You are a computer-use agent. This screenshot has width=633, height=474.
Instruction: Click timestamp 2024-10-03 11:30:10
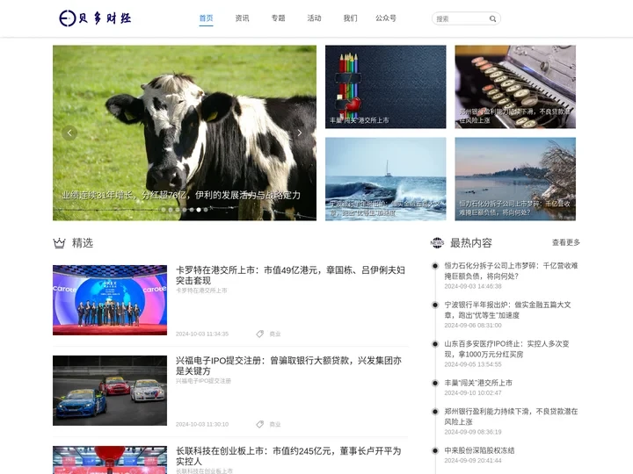click(x=202, y=424)
